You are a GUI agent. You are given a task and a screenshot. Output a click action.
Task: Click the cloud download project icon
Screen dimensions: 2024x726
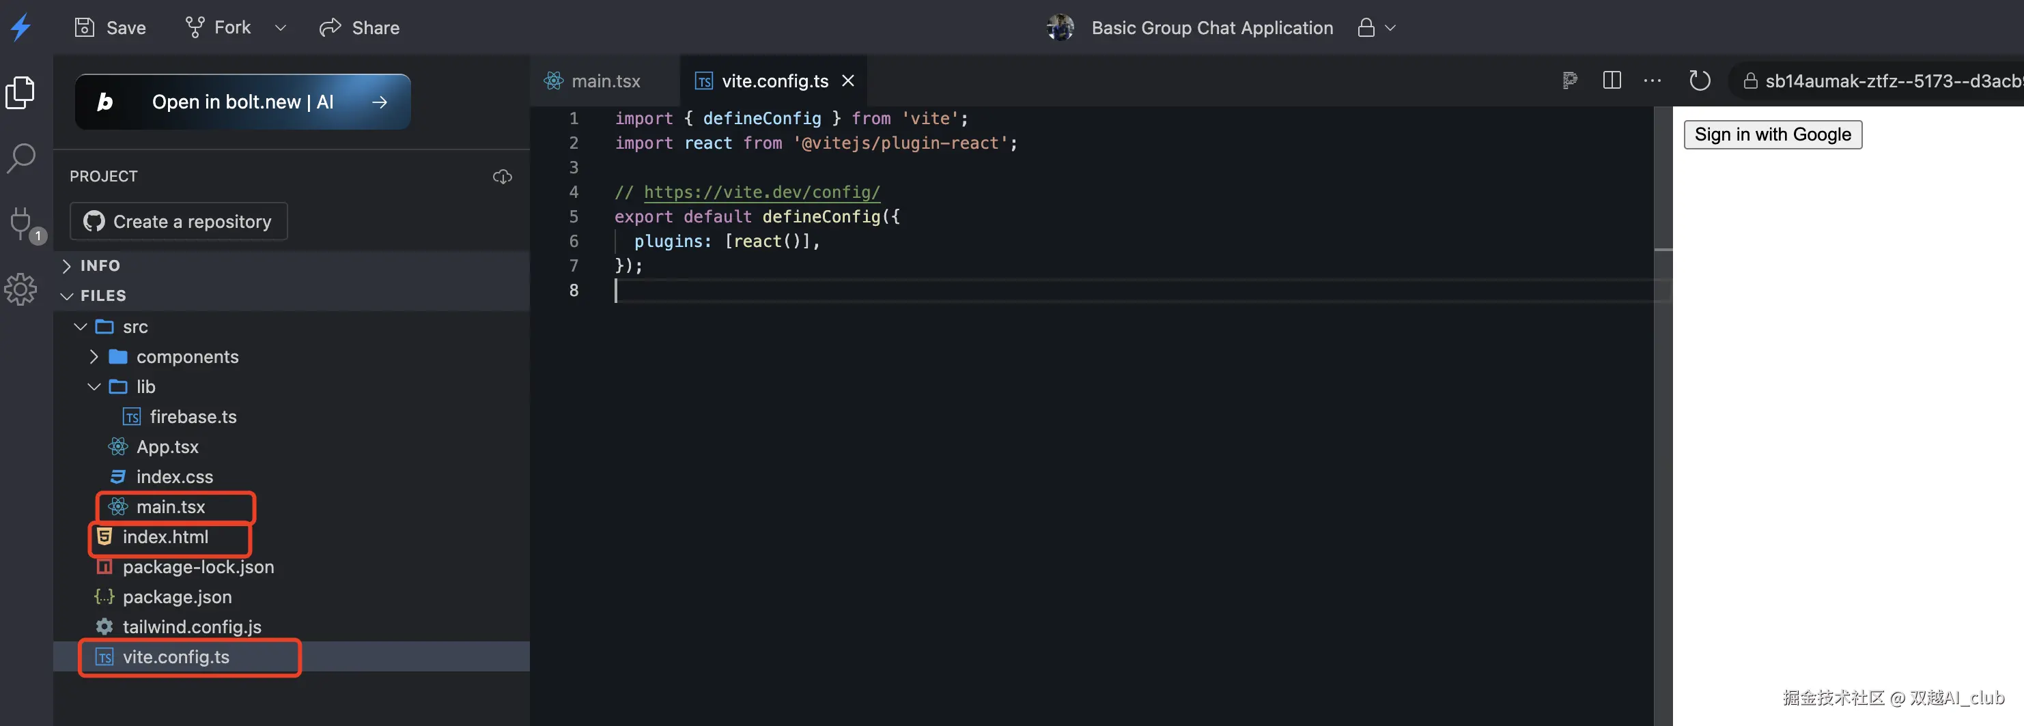[502, 177]
